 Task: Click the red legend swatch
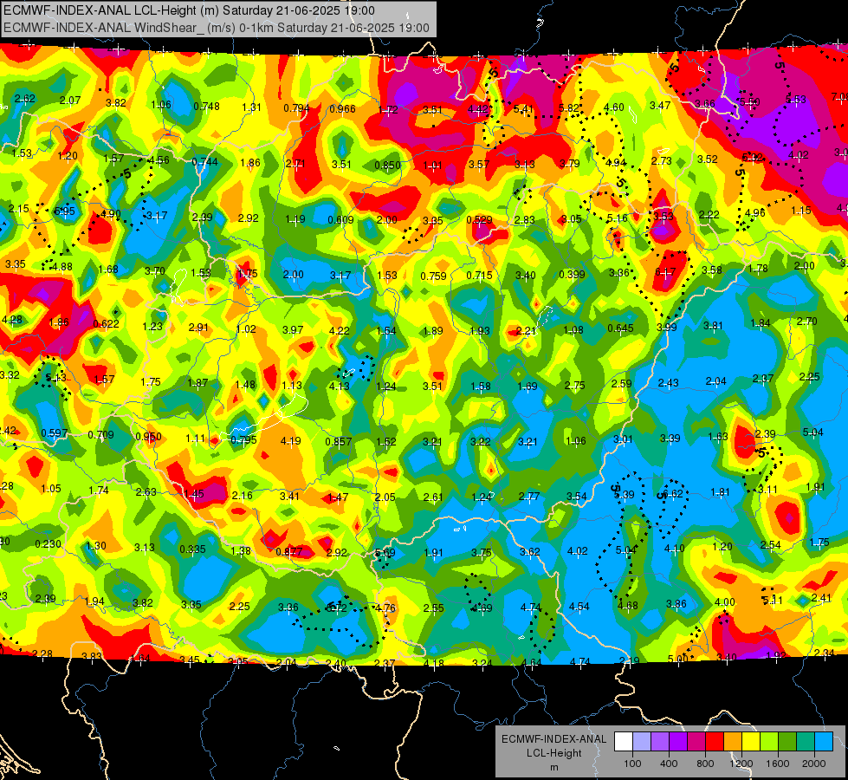(715, 741)
